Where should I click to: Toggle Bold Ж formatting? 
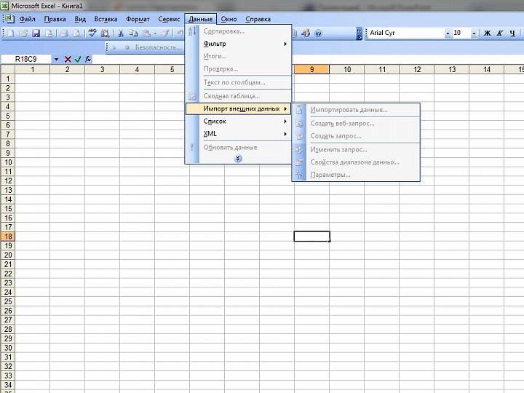(487, 33)
